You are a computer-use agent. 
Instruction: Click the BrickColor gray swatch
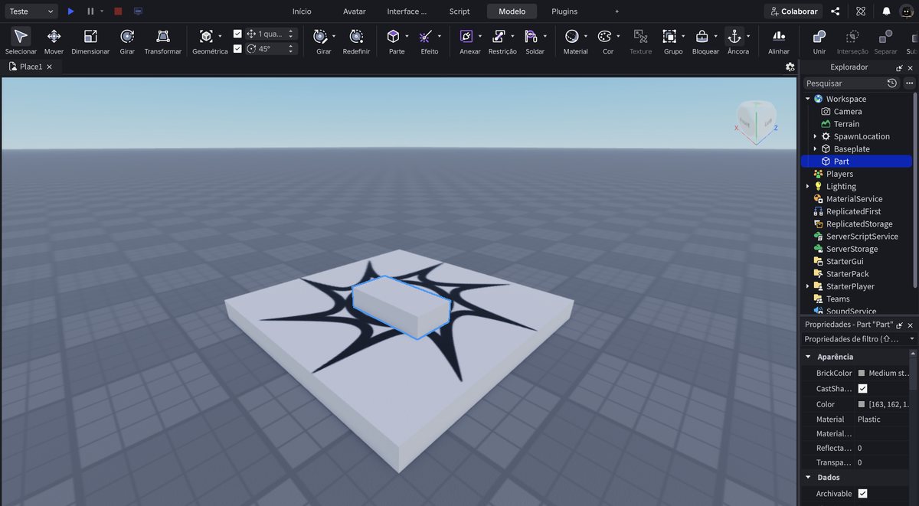point(862,374)
